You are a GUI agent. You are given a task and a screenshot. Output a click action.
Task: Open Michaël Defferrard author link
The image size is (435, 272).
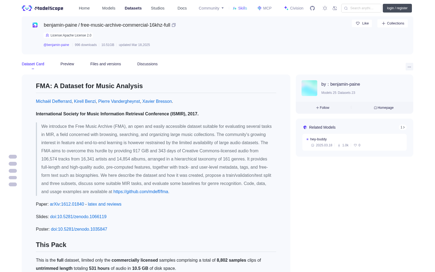54,101
